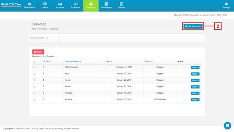Open the chat bubble icon
Image resolution: width=234 pixels, height=132 pixels.
pyautogui.click(x=228, y=125)
